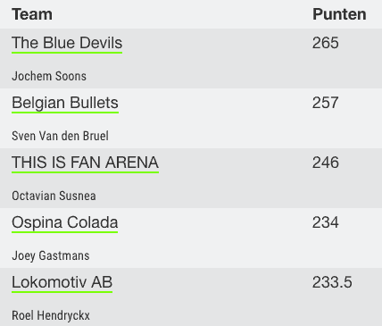Click the 265 points value
The height and width of the screenshot is (326, 382).
tap(326, 43)
